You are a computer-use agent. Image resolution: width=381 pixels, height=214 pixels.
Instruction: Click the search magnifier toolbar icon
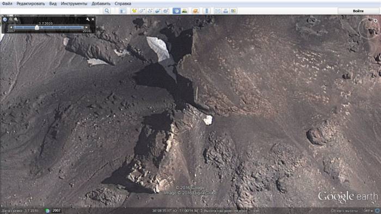point(107,11)
